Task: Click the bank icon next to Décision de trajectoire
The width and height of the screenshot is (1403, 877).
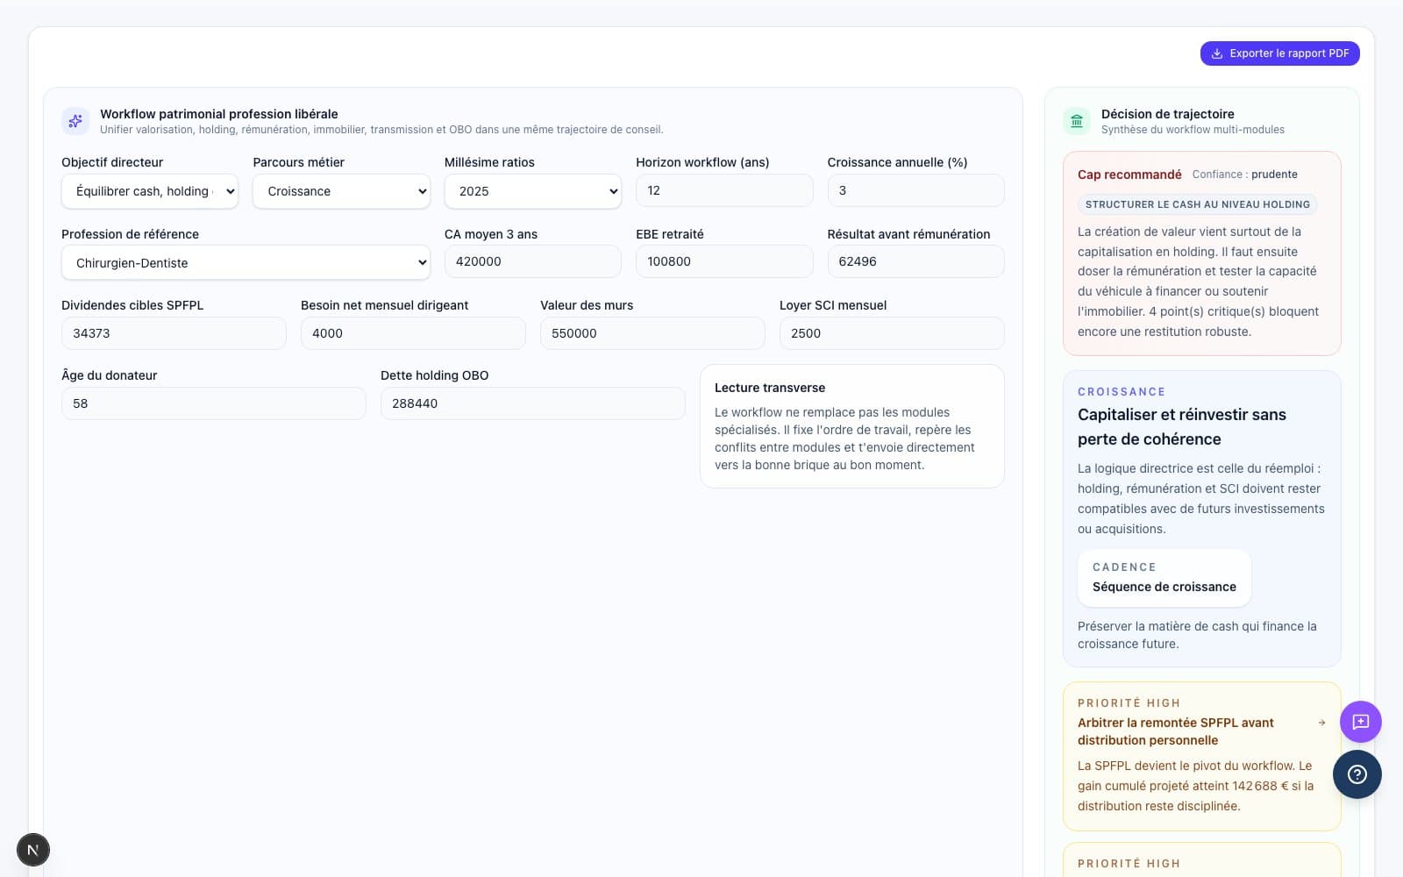Action: pyautogui.click(x=1077, y=121)
